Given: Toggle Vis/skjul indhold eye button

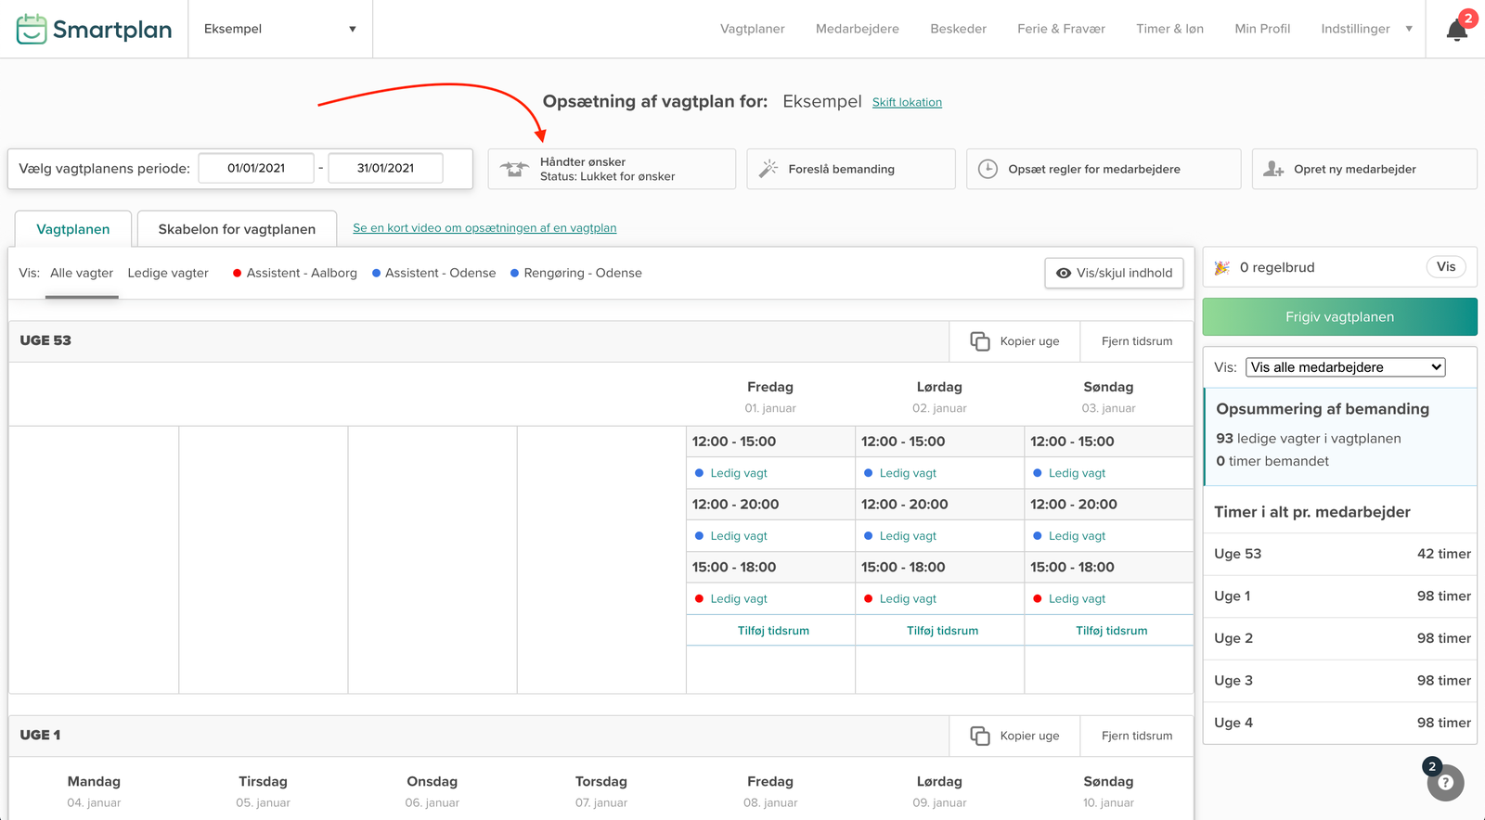Looking at the screenshot, I should (x=1114, y=273).
